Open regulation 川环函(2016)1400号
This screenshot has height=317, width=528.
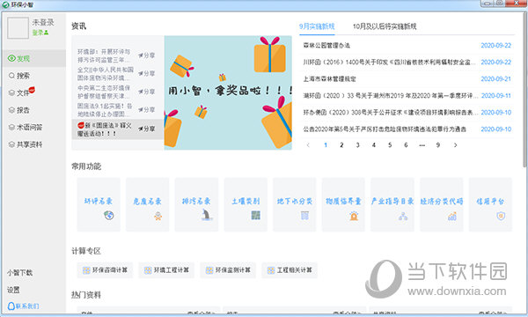(389, 62)
